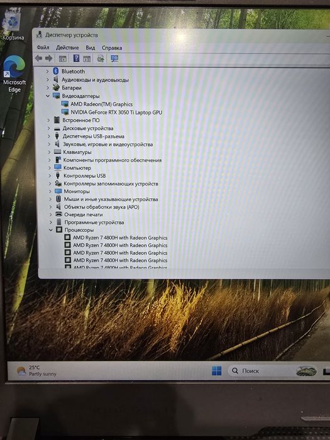Click the Windows Start button on taskbar
The width and height of the screenshot is (330, 440).
click(x=216, y=370)
